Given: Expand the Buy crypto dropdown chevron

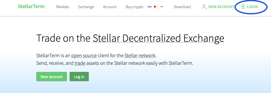Looking at the screenshot, I should coord(162,7).
